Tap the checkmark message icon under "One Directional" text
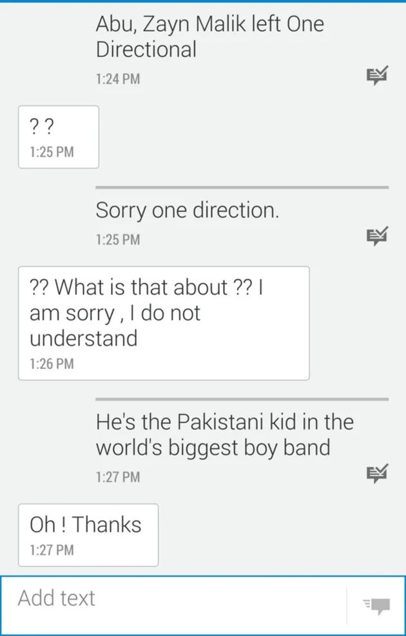Viewport: 406px width, 636px height. (378, 74)
